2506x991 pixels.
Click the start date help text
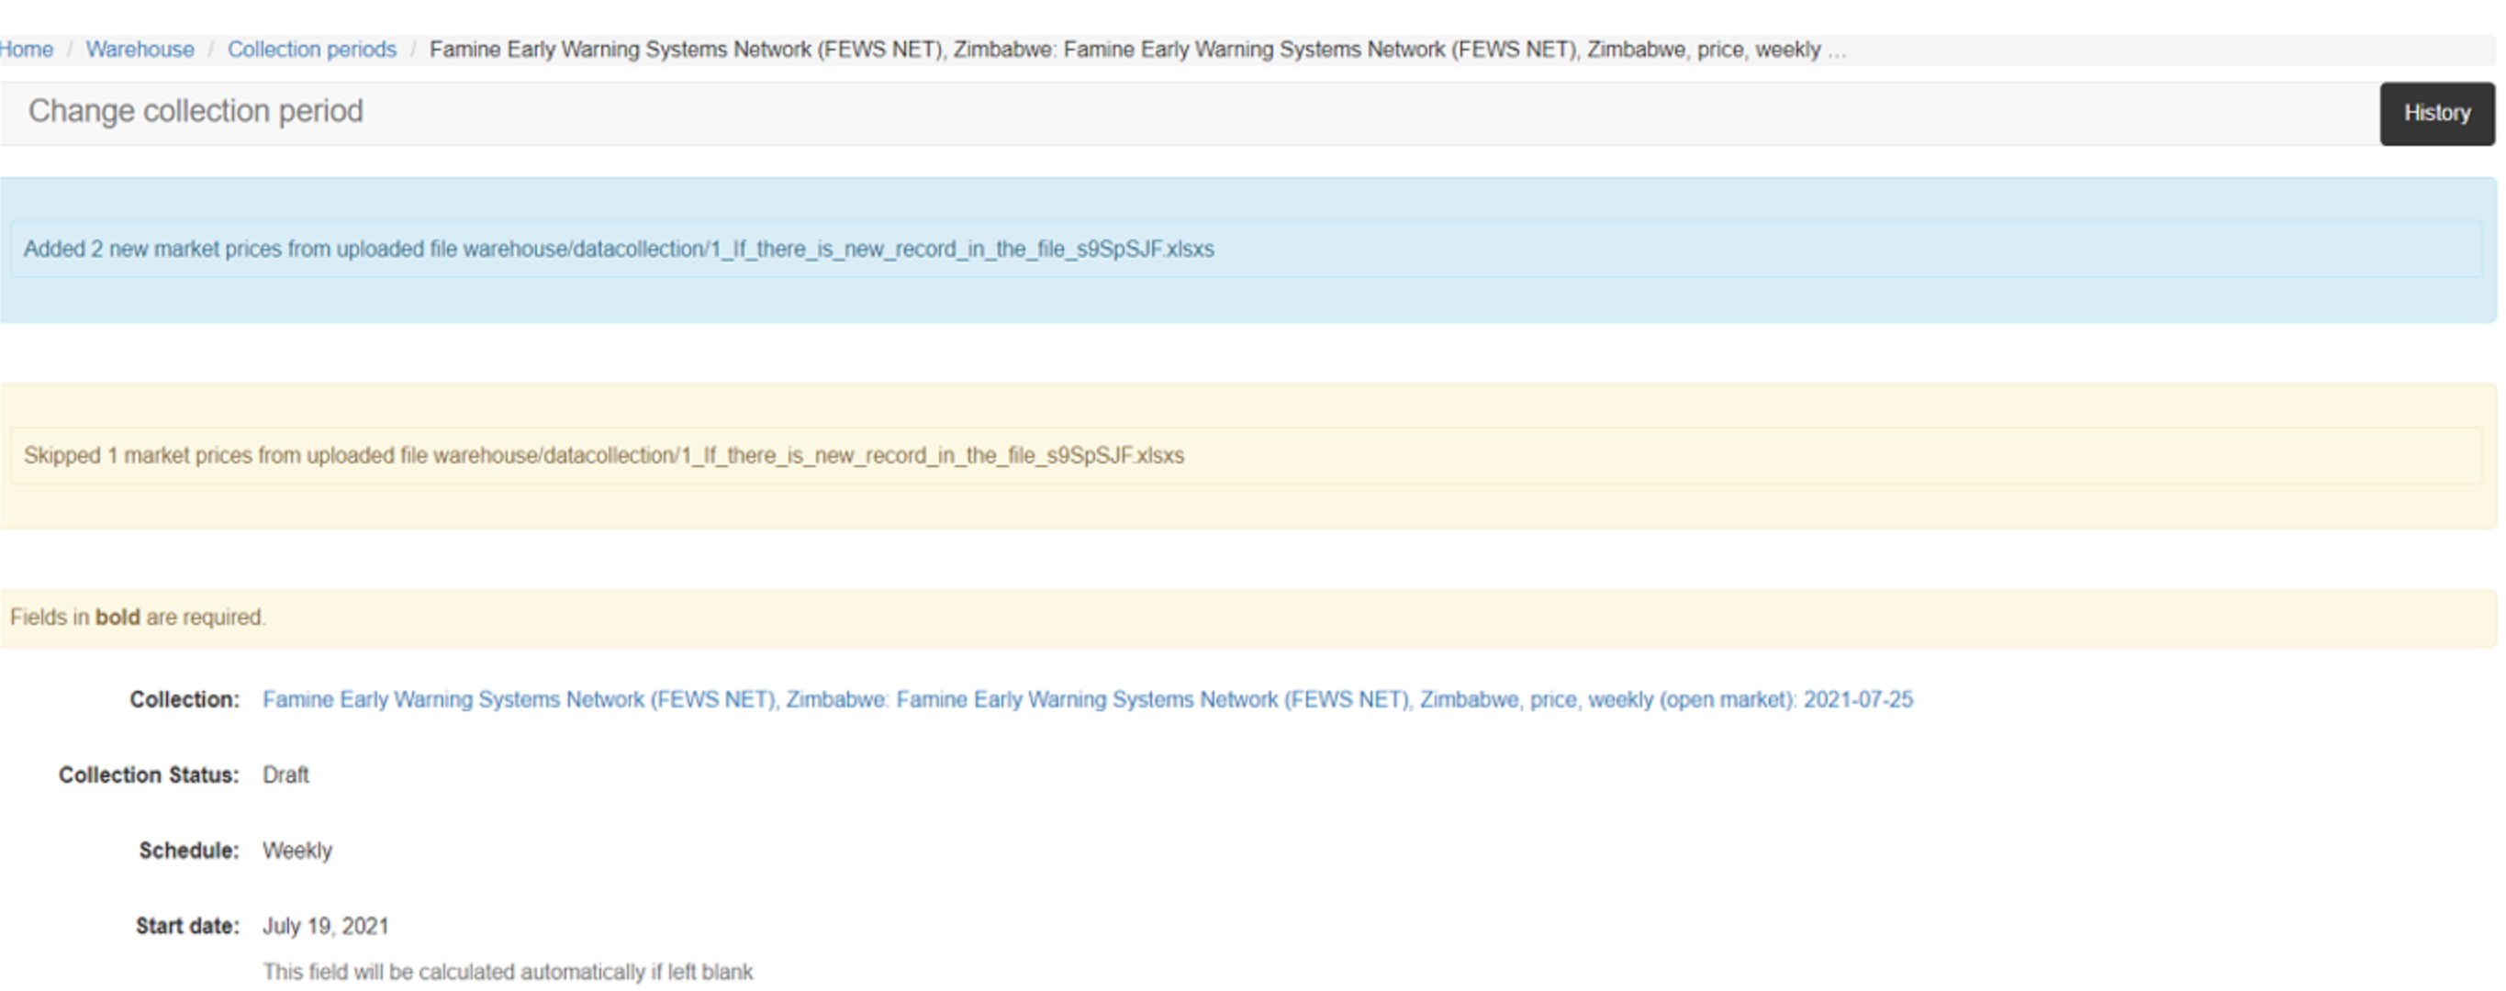507,972
